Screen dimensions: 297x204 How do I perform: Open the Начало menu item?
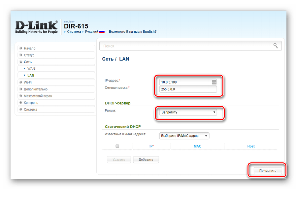(56, 48)
